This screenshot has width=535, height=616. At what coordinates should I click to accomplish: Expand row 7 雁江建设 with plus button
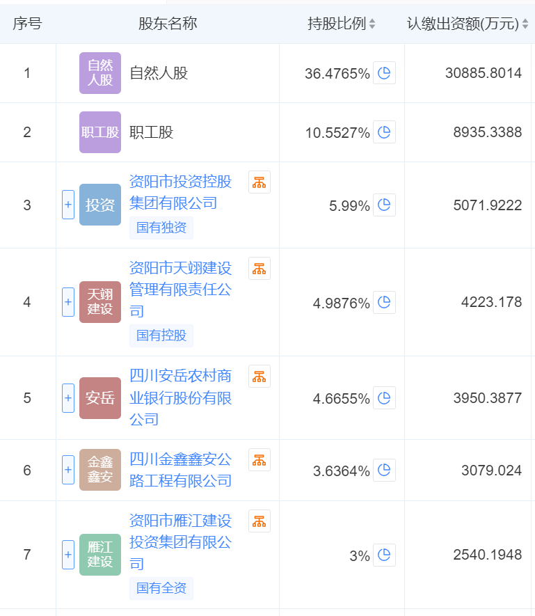[x=68, y=555]
